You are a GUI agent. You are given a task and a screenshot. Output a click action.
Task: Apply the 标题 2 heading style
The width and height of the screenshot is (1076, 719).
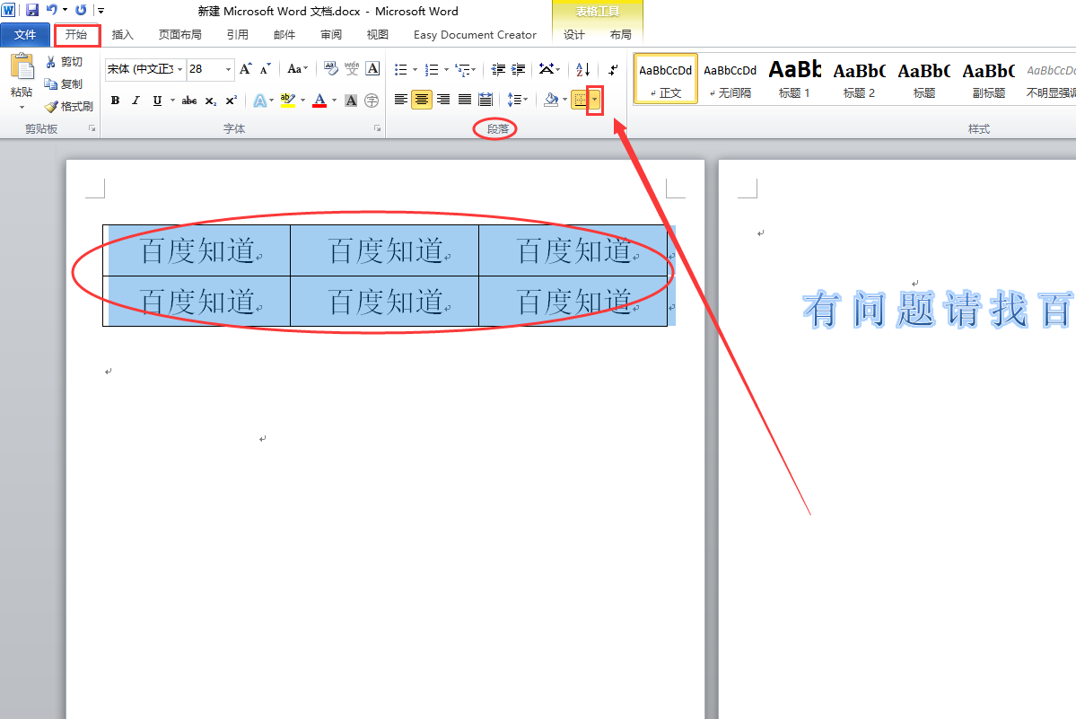(859, 79)
